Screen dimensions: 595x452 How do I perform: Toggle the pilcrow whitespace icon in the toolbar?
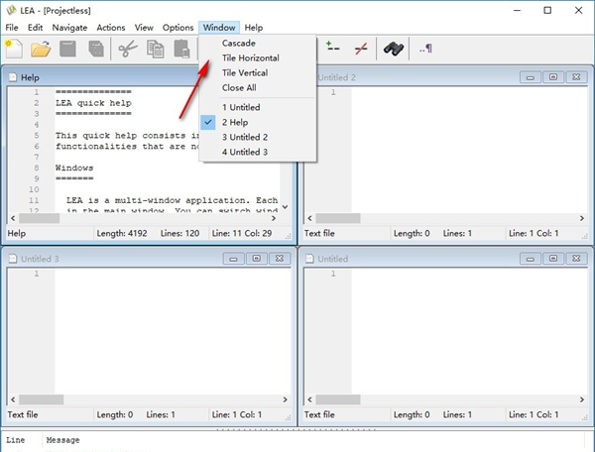[425, 49]
